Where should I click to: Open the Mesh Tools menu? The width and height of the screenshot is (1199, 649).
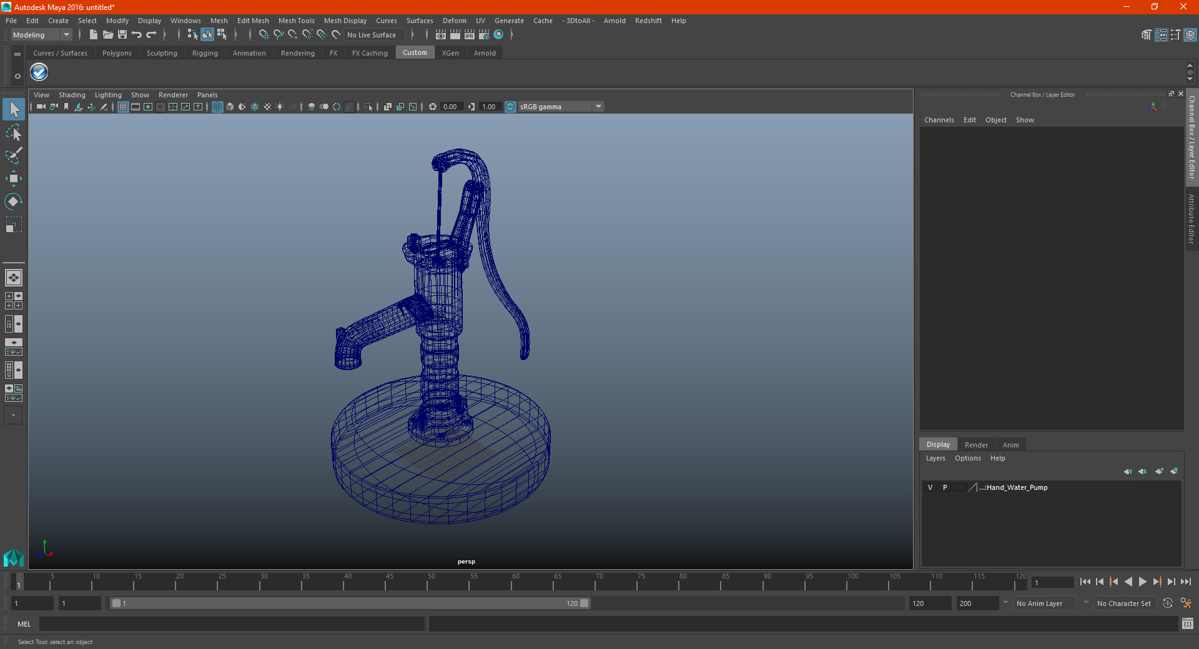click(296, 21)
